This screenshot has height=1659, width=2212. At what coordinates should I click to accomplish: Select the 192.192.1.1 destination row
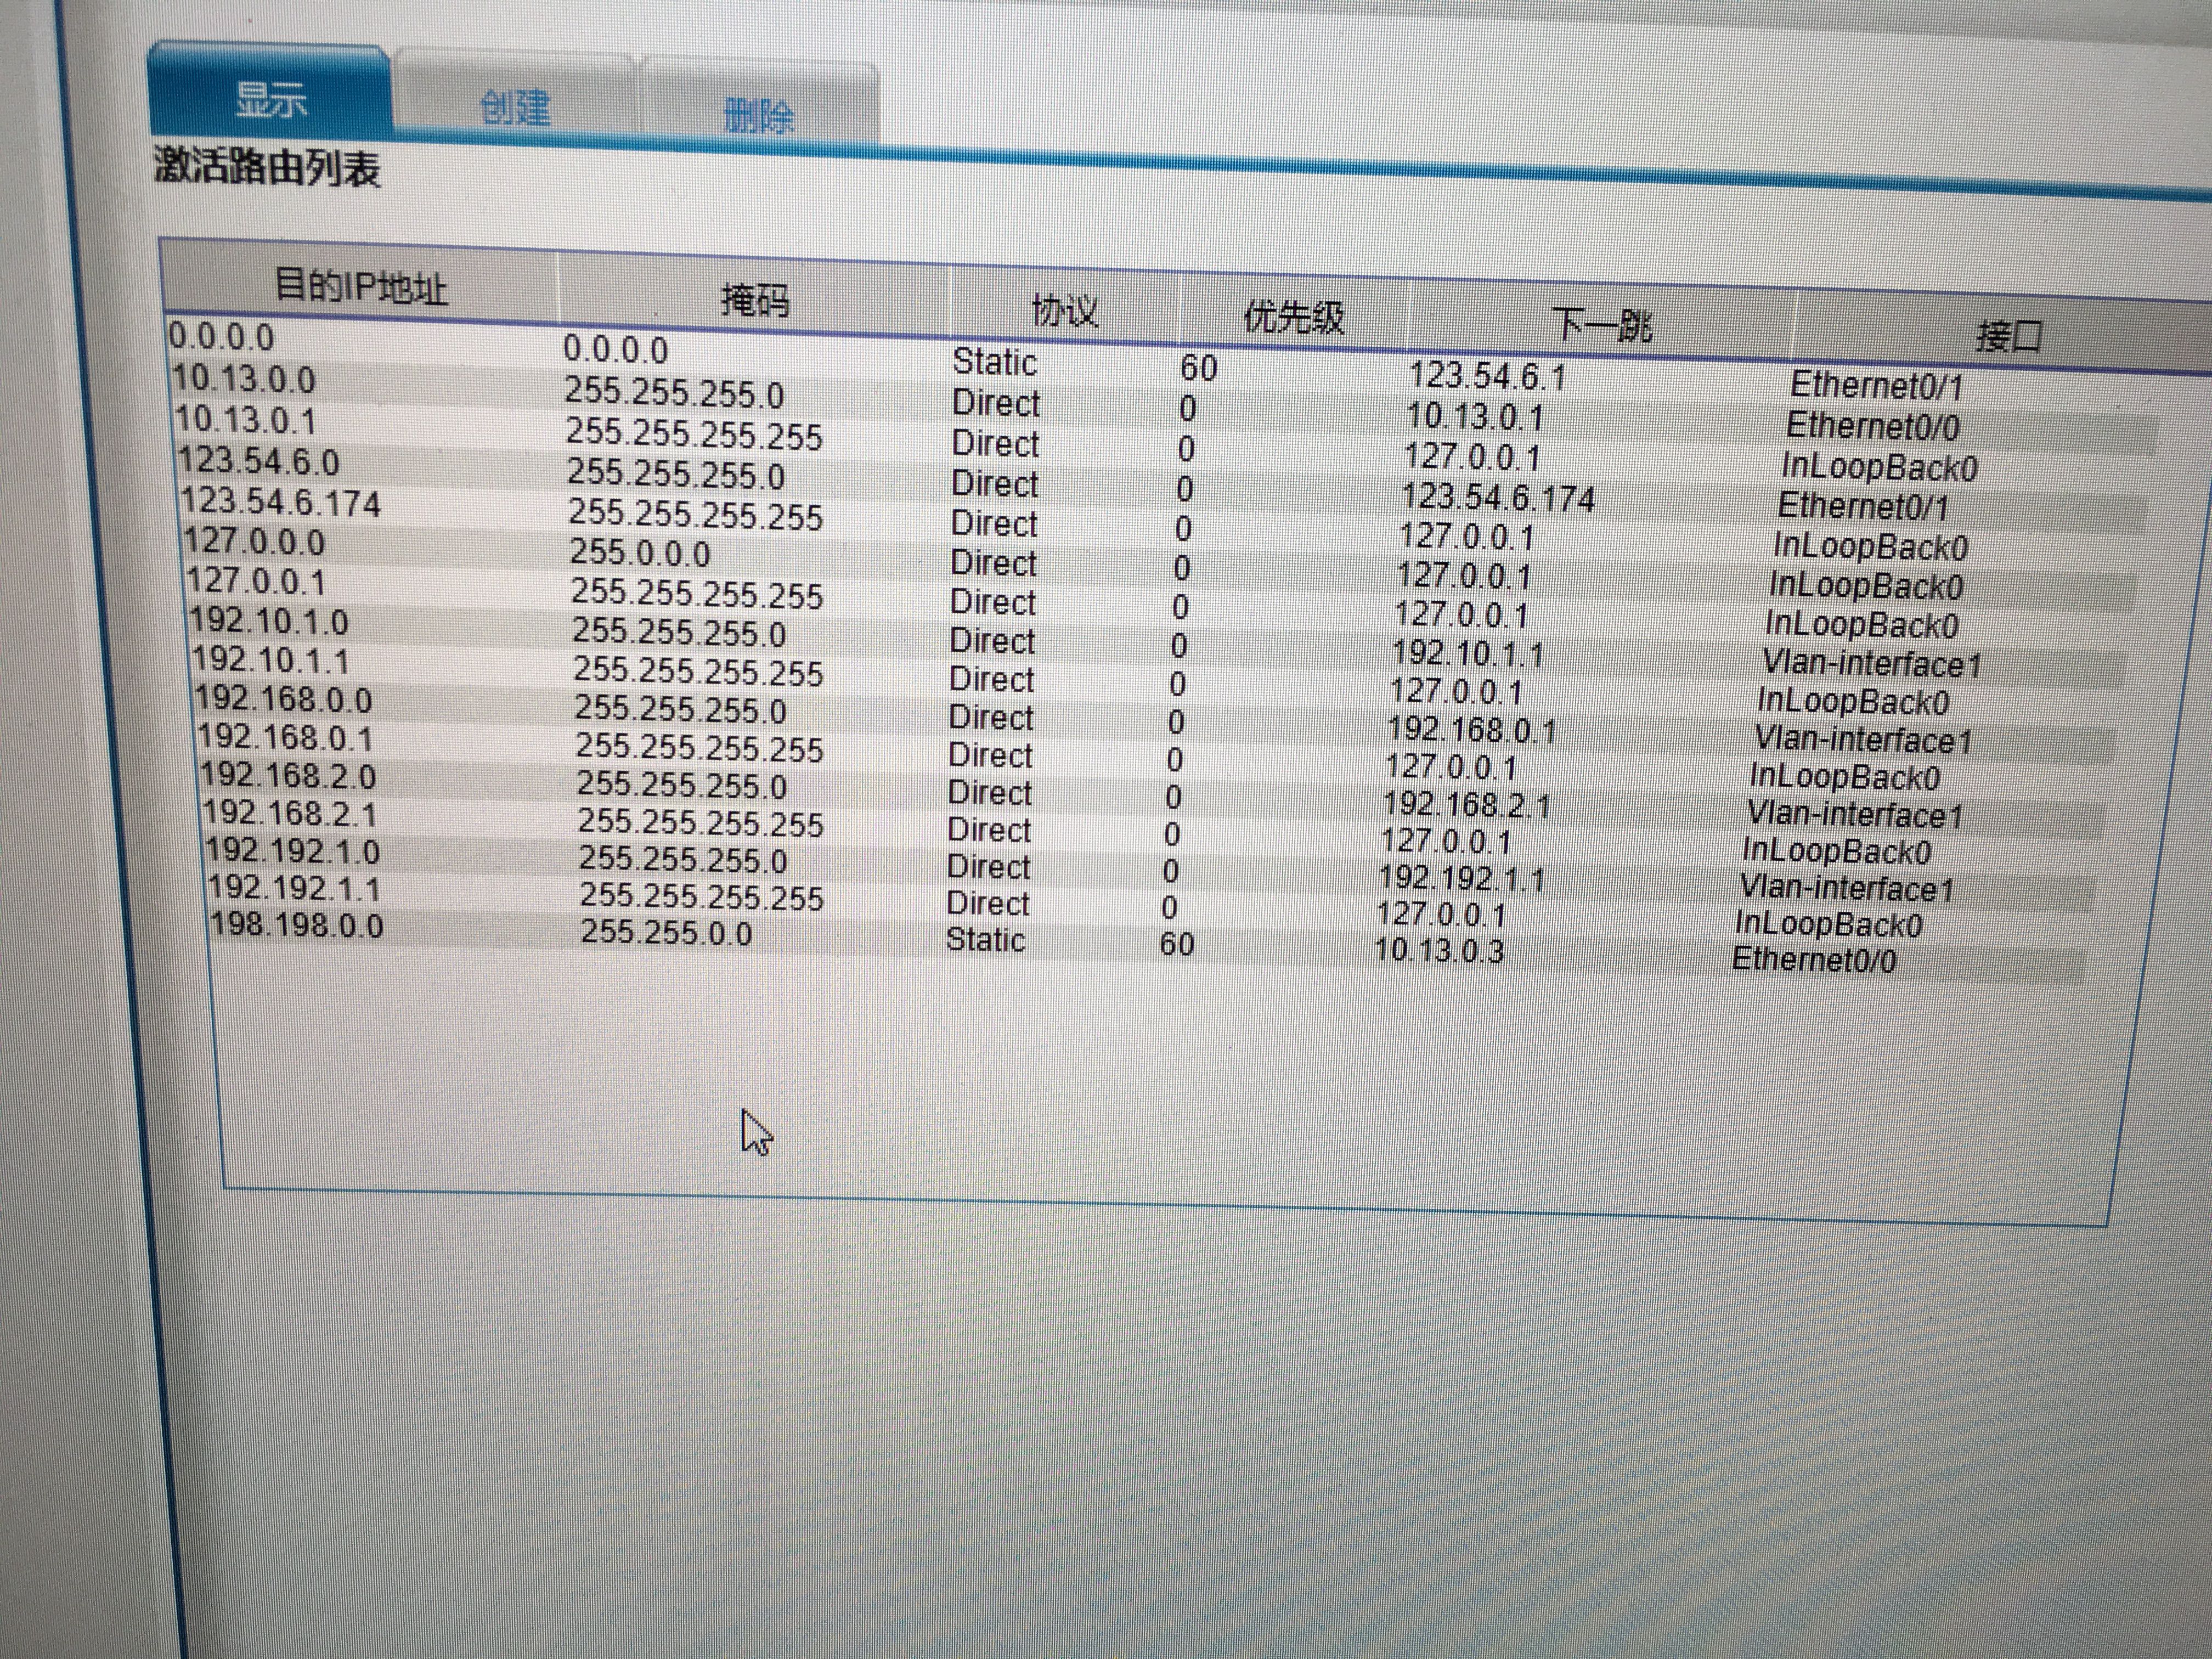coord(294,888)
